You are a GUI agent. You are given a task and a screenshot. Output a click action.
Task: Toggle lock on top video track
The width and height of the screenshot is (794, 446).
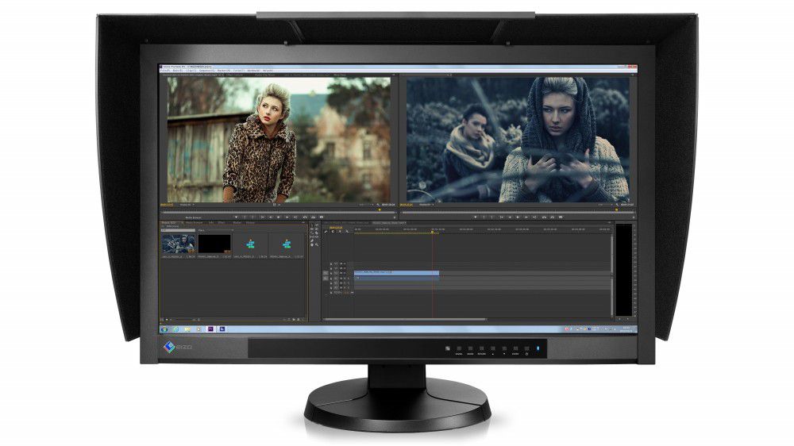tap(331, 263)
